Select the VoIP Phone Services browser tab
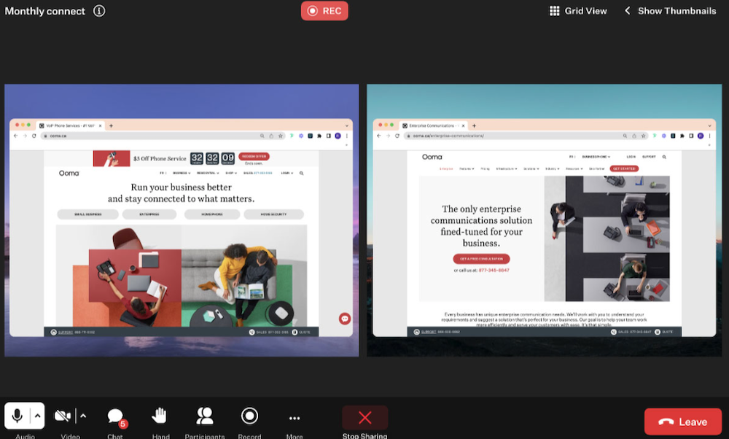729x439 pixels. point(71,125)
